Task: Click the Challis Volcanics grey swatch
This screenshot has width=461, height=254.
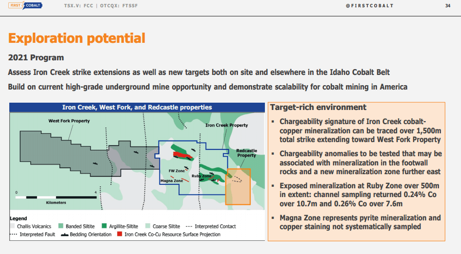Action: tap(12, 226)
